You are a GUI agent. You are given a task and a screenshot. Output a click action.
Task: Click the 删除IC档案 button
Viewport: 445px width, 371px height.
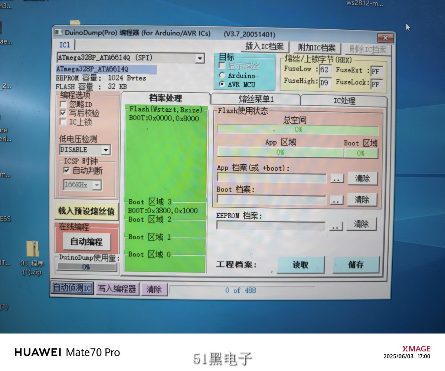[x=368, y=49]
